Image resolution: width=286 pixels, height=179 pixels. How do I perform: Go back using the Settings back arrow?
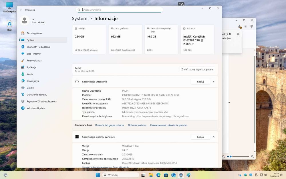[x=21, y=10]
